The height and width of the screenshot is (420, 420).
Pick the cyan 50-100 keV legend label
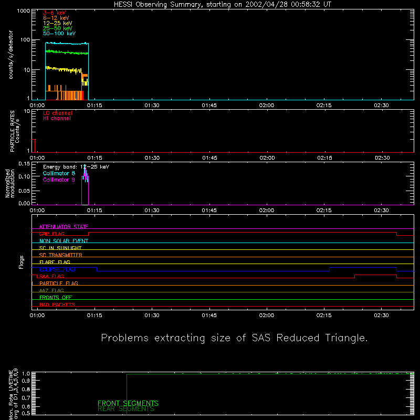pyautogui.click(x=59, y=34)
